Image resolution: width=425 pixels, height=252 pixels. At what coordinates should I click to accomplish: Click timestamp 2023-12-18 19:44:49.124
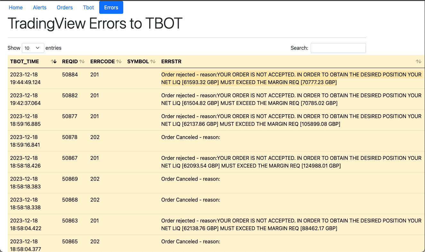(25, 78)
